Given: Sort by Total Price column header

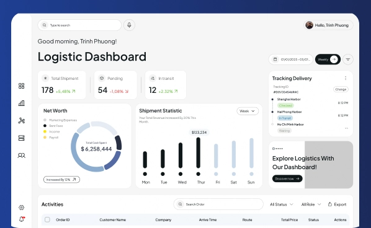Looking at the screenshot, I should pos(289,220).
